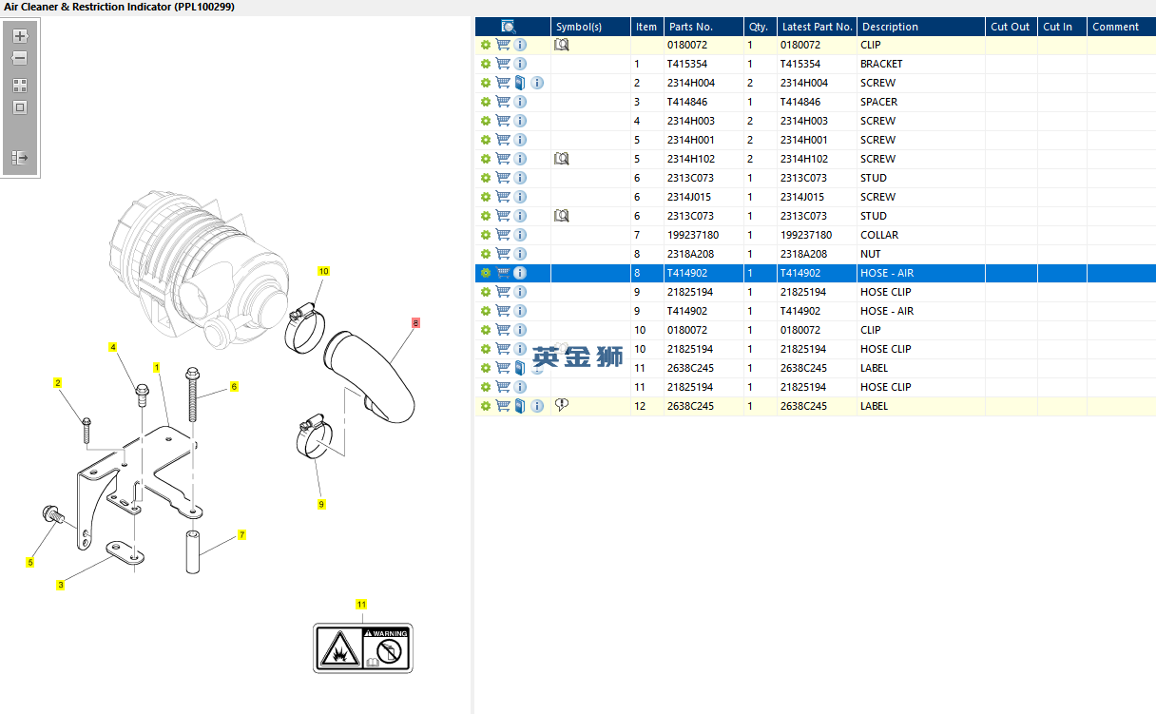Zoom out of the parts diagram

coord(20,58)
